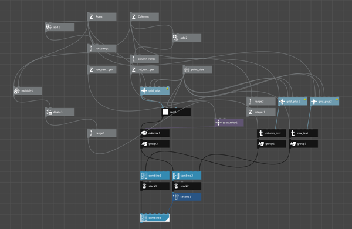Select the group3 node
The image size is (352, 229).
point(303,144)
